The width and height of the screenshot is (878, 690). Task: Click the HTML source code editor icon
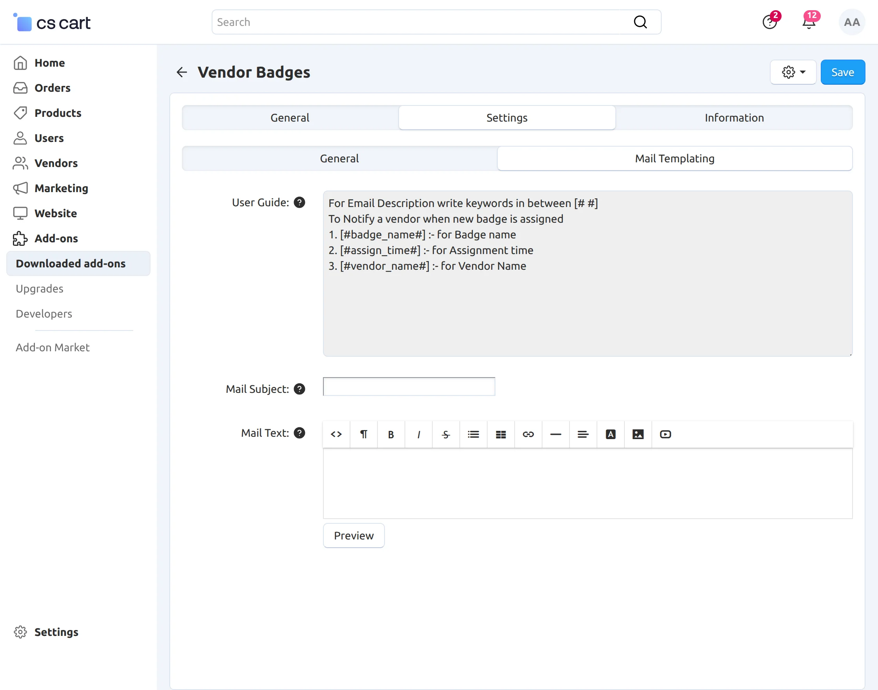coord(336,434)
